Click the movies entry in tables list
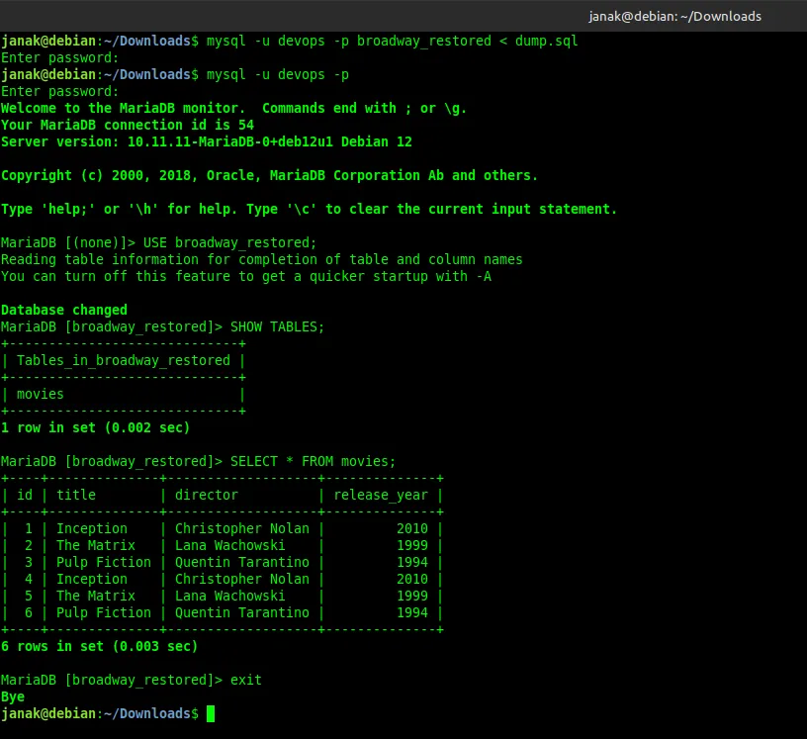 click(40, 394)
